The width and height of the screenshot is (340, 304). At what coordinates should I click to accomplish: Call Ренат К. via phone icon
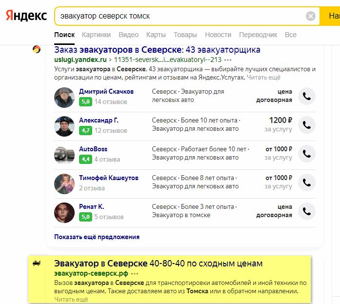pyautogui.click(x=307, y=211)
